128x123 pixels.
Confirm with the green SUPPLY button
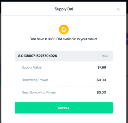click(64, 108)
